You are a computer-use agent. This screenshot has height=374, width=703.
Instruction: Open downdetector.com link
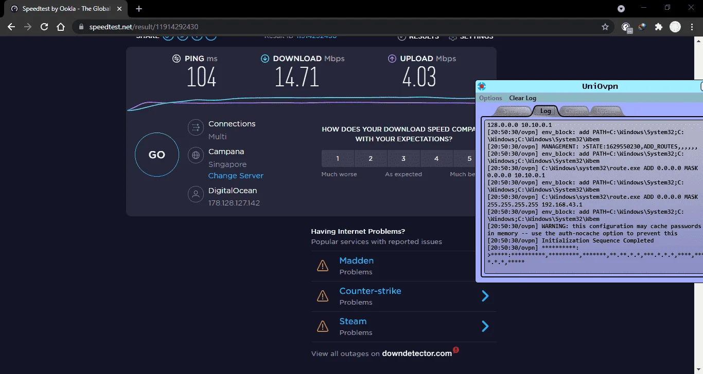click(417, 353)
